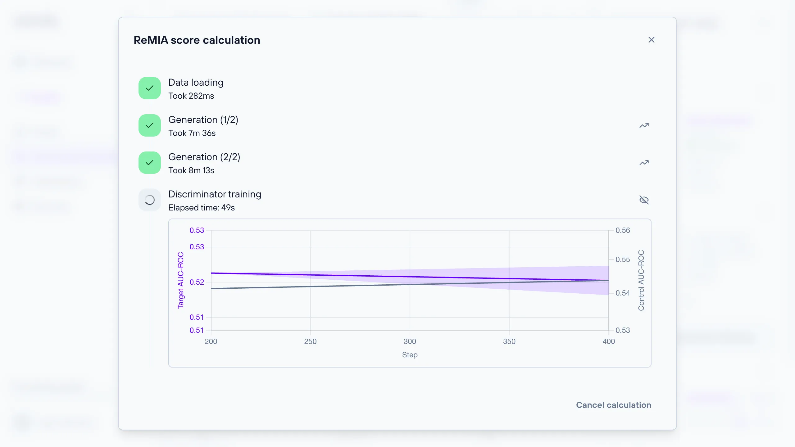Click the 'ReMIA score calculation' heading
The height and width of the screenshot is (447, 795).
click(197, 40)
